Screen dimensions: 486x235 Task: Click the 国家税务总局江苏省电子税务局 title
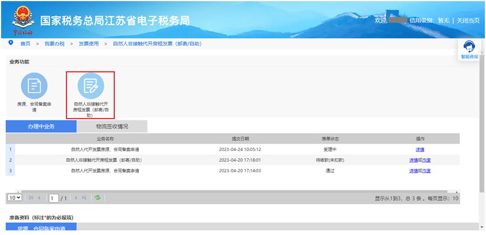[x=115, y=21]
